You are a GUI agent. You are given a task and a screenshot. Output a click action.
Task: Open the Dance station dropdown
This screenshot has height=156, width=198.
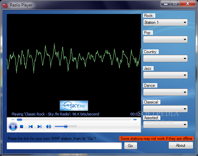165,92
